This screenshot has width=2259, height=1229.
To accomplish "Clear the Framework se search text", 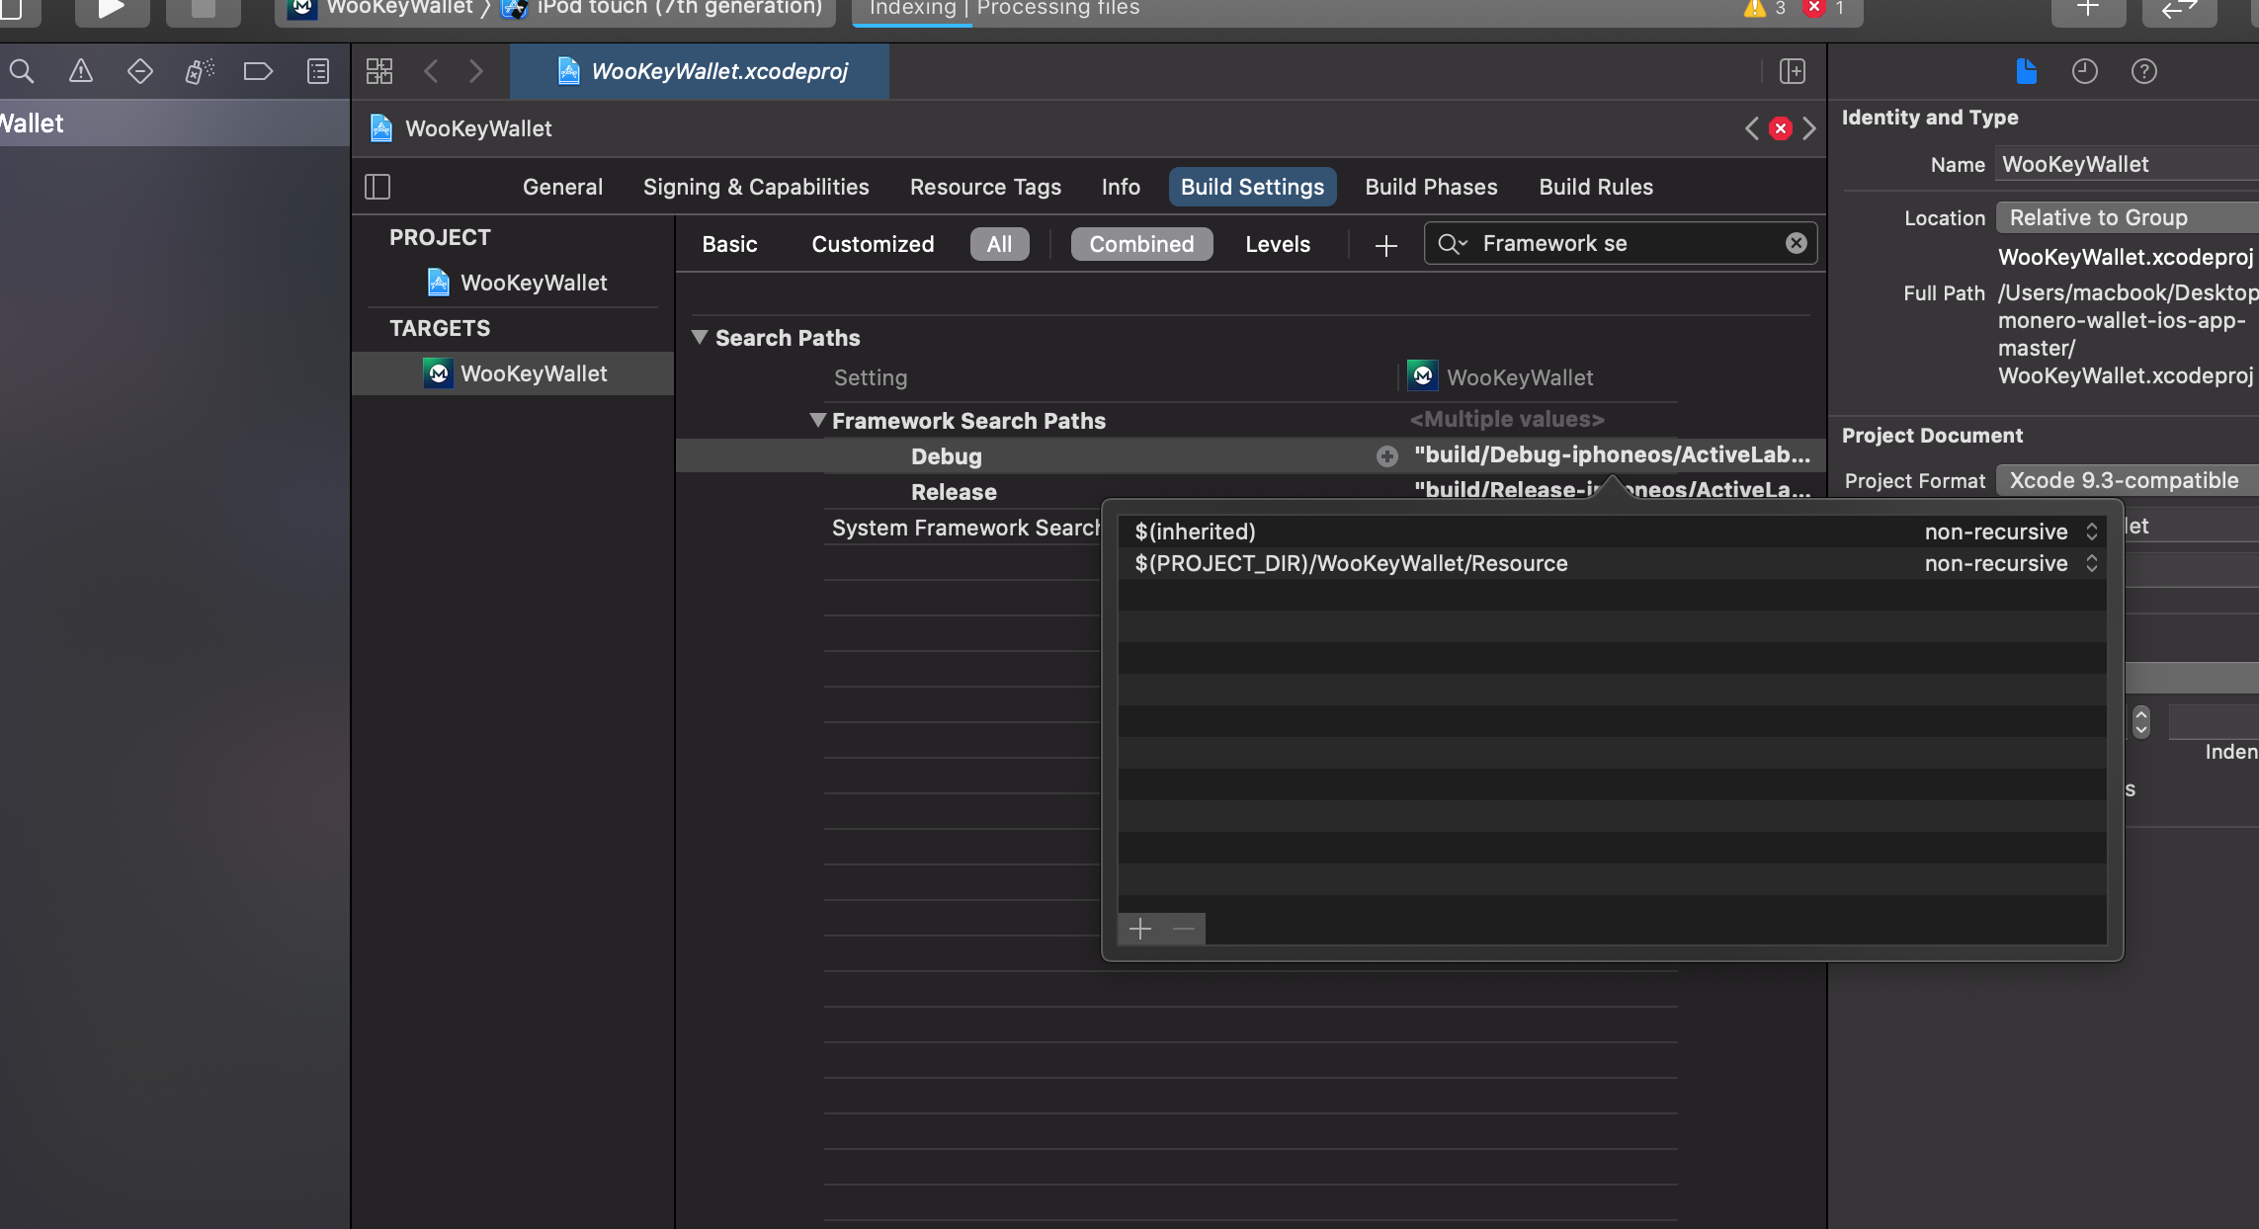I will [x=1797, y=243].
